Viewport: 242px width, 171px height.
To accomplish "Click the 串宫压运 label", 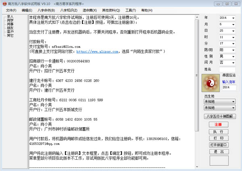I will 229,75.
